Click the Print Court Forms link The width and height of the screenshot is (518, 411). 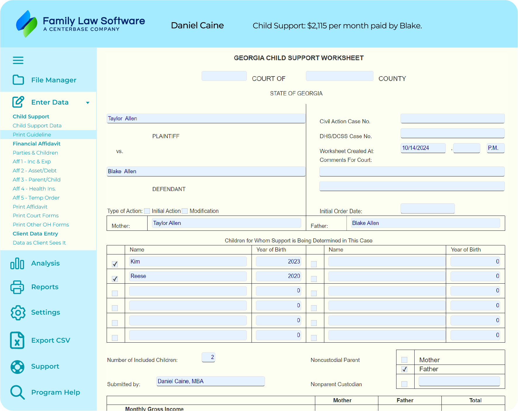pos(36,216)
